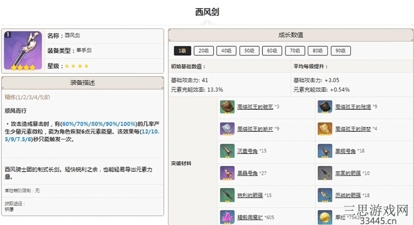Click the 历战的箭簇 arrowhead icon
Screen dimensions: 414x225
coord(325,195)
